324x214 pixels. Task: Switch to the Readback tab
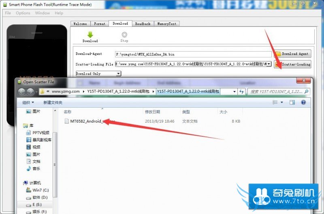click(x=143, y=24)
